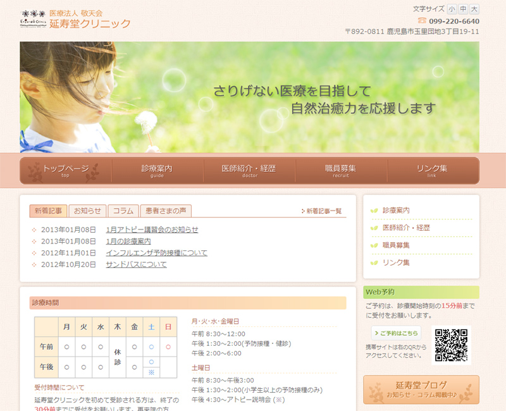Open the トップページ navigation item

(66, 171)
